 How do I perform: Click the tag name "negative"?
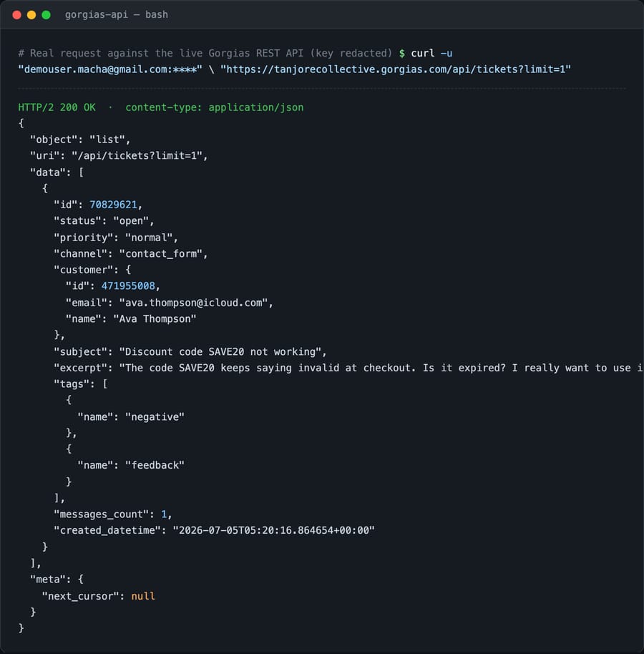155,417
